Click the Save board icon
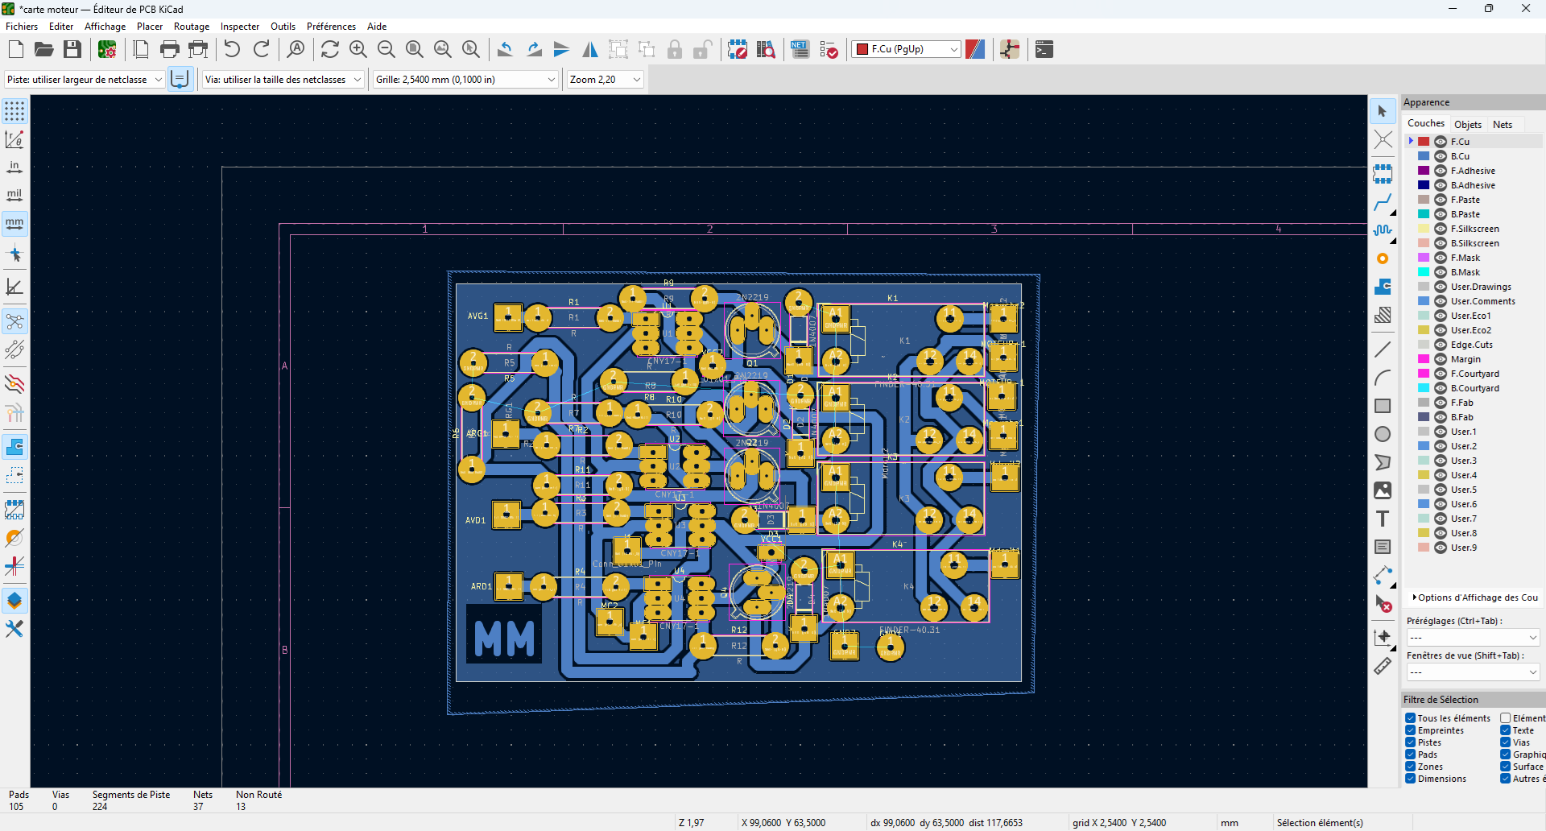This screenshot has width=1546, height=831. coord(72,50)
